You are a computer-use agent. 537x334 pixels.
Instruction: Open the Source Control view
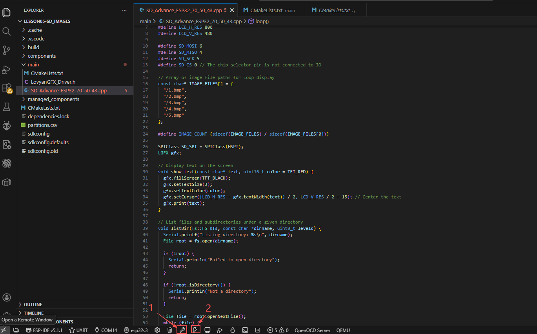pos(7,50)
